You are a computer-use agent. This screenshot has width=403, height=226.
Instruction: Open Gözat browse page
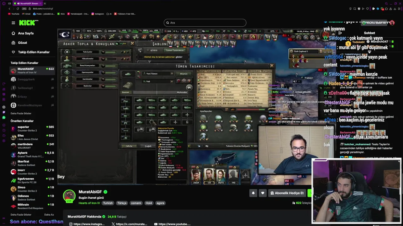click(19, 43)
